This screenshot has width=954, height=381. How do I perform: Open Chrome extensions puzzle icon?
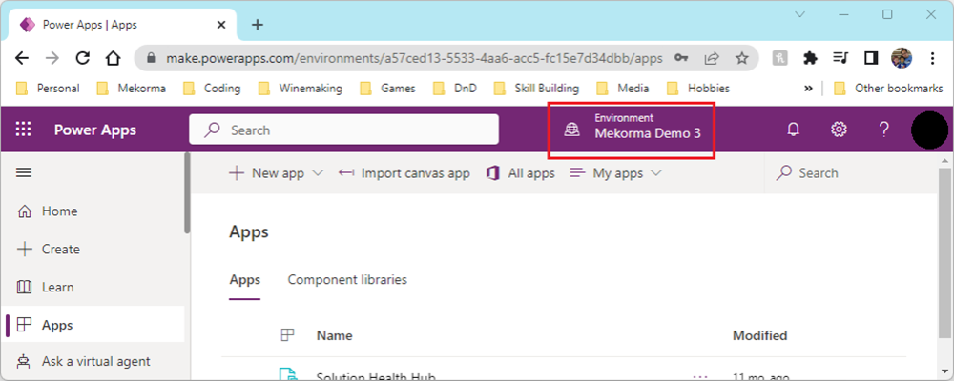click(810, 58)
